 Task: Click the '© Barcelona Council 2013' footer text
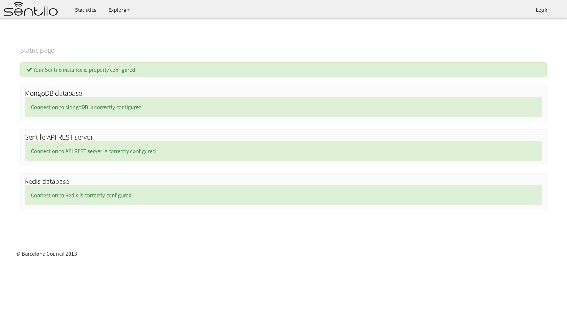pyautogui.click(x=47, y=254)
